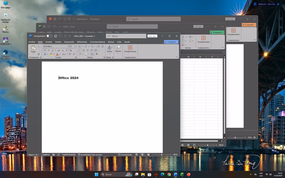The image size is (285, 178).
Task: Open the Archivo menu in Word
Action: (x=32, y=42)
